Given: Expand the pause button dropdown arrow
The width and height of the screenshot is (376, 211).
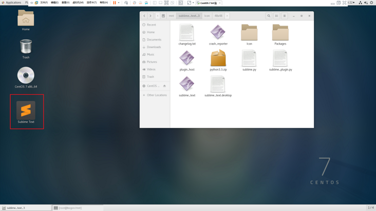Looking at the screenshot, I should coord(119,3).
